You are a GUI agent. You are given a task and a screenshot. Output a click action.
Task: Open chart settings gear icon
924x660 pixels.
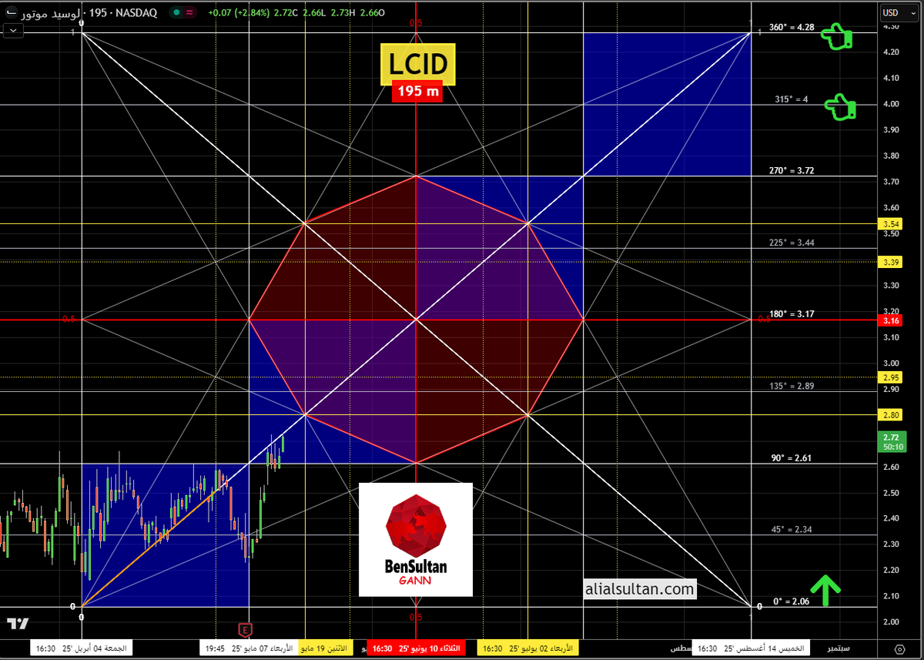click(900, 648)
